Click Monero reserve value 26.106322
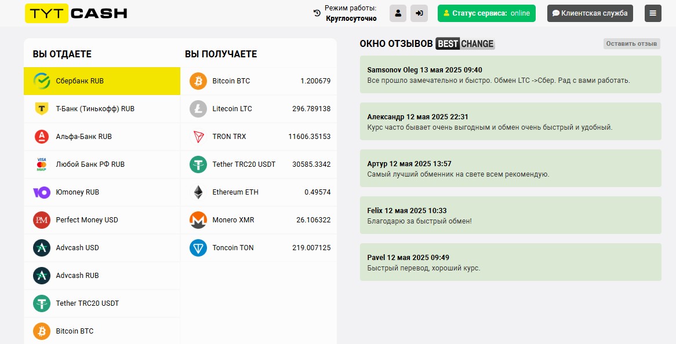 click(314, 220)
